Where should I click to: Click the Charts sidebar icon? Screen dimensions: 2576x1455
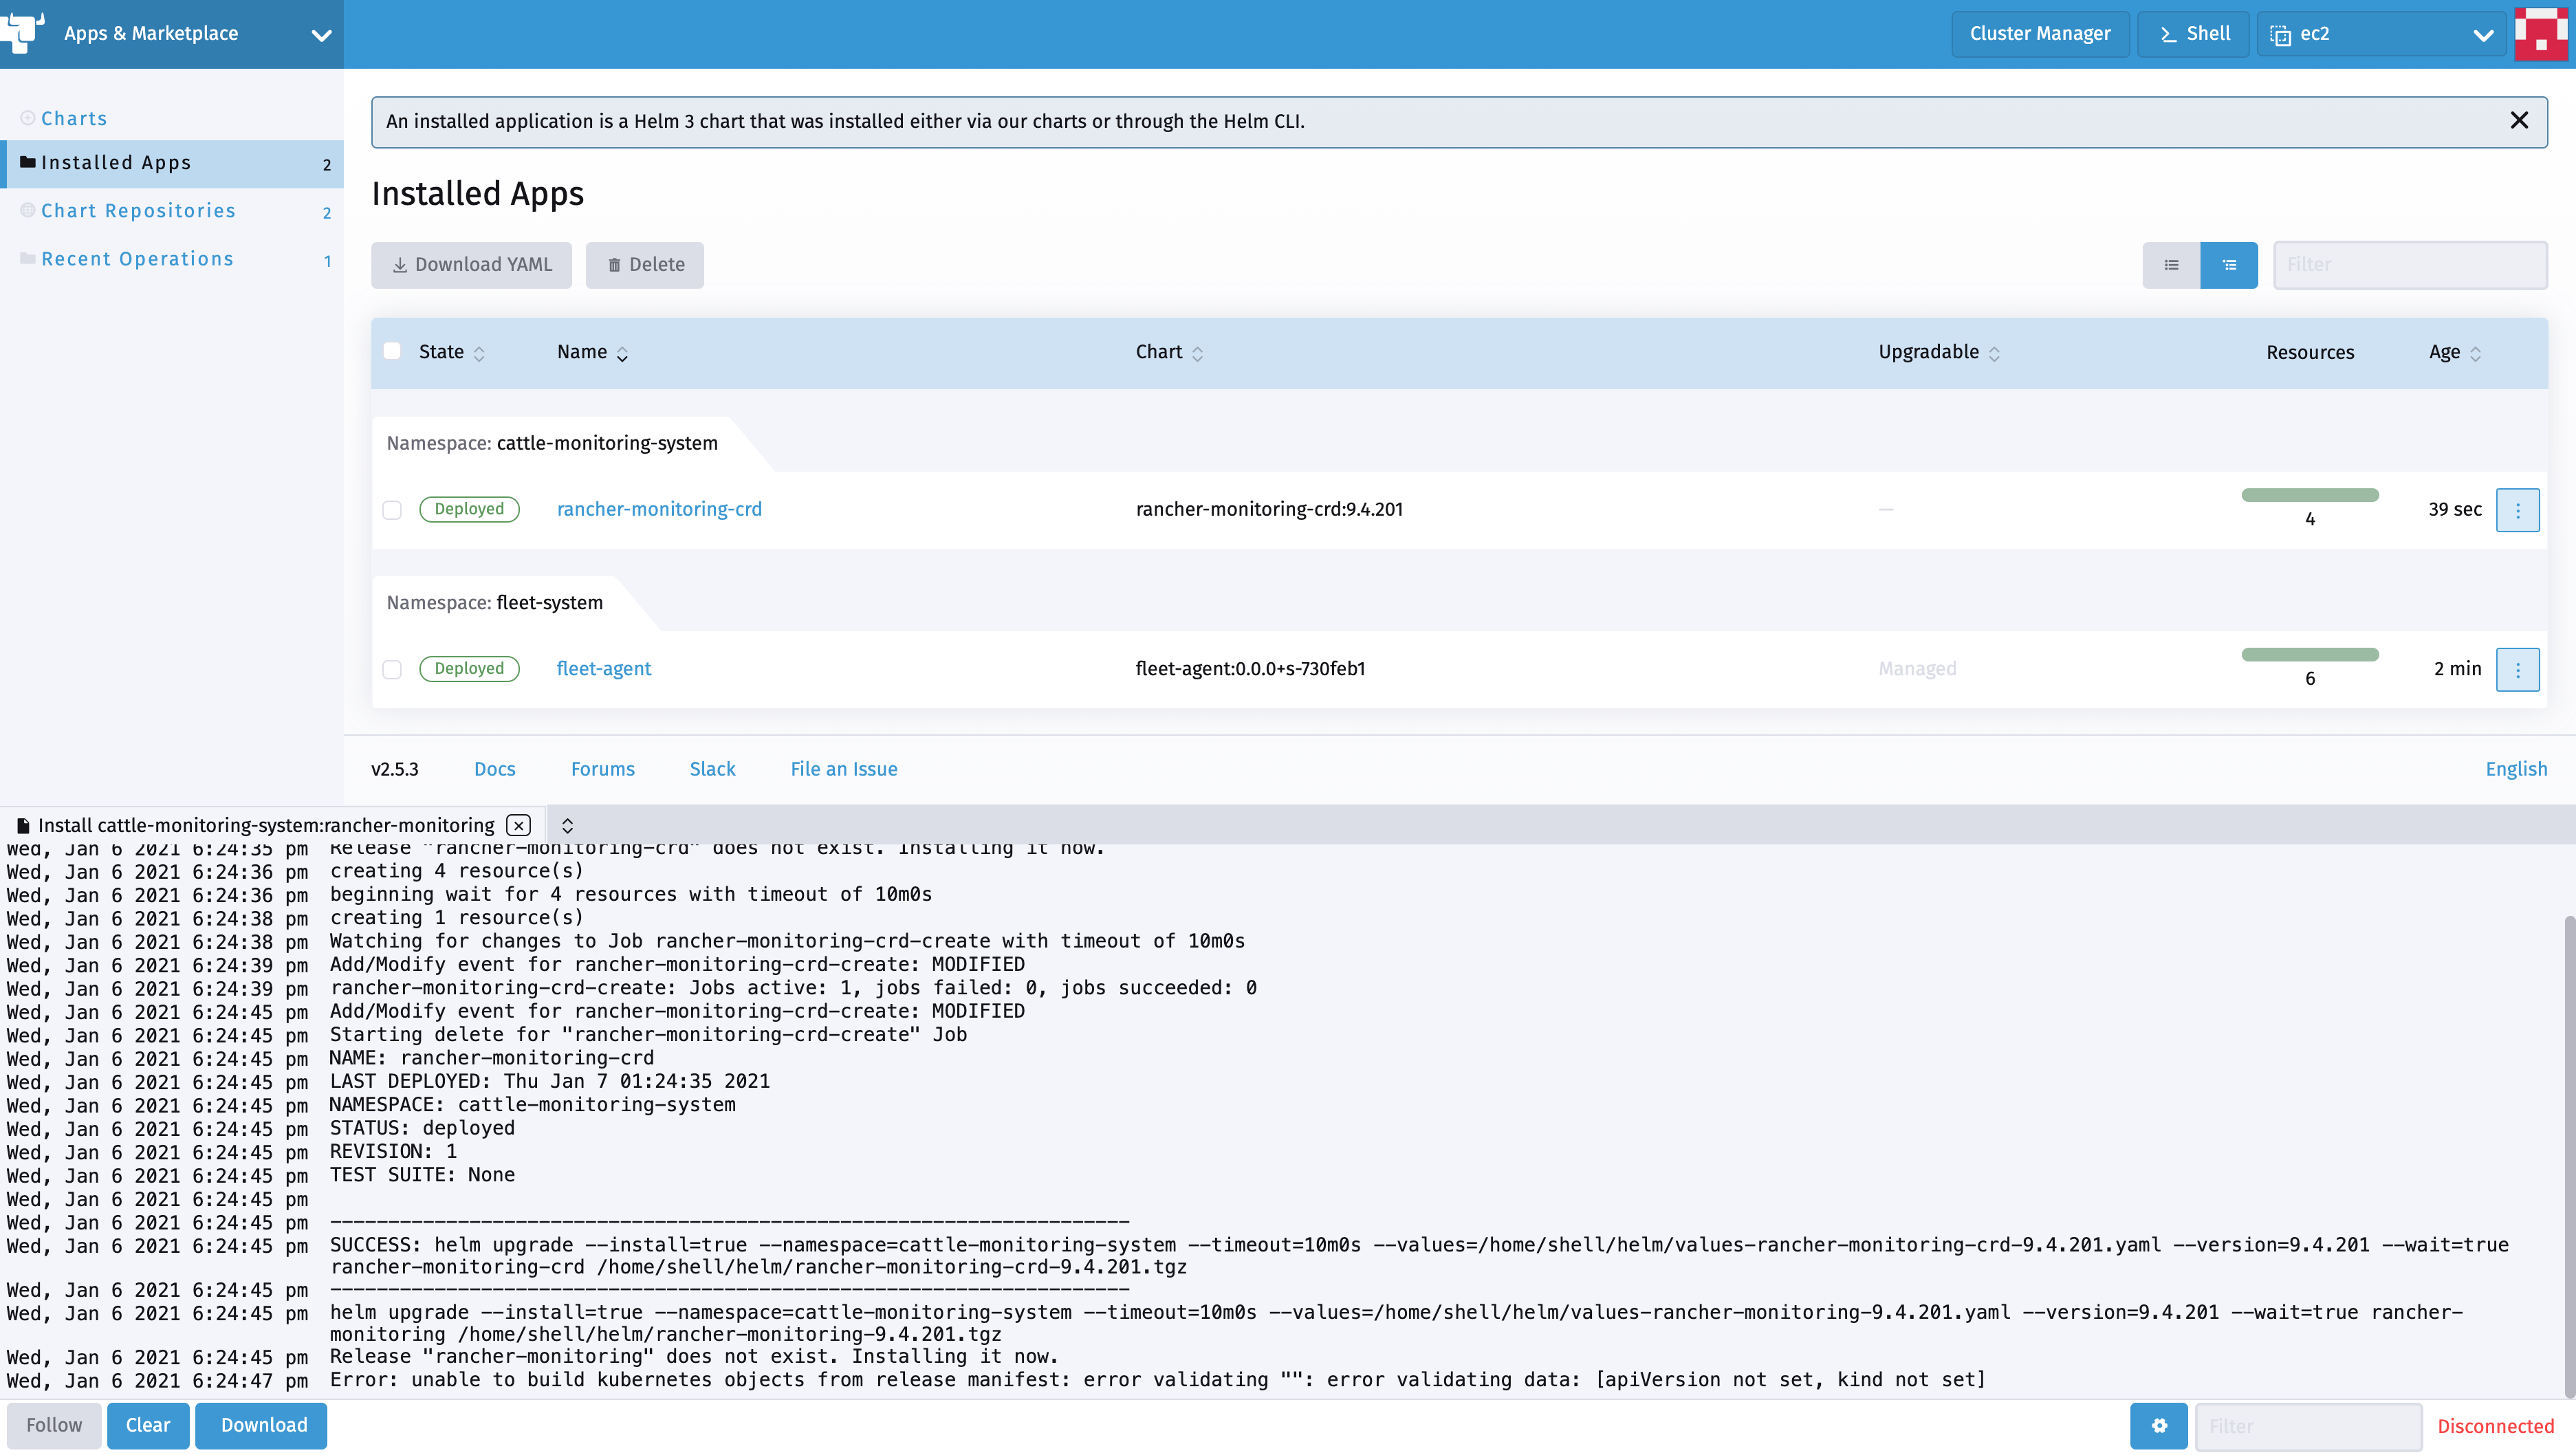(x=28, y=118)
